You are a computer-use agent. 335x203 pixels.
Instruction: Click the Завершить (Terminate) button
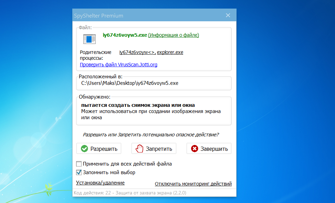[209, 148]
